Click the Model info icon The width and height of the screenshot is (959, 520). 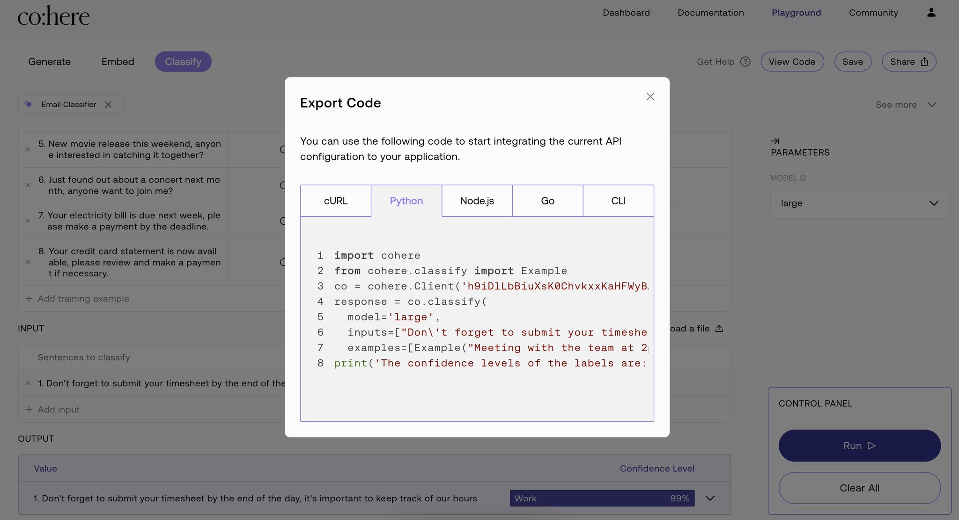tap(803, 178)
